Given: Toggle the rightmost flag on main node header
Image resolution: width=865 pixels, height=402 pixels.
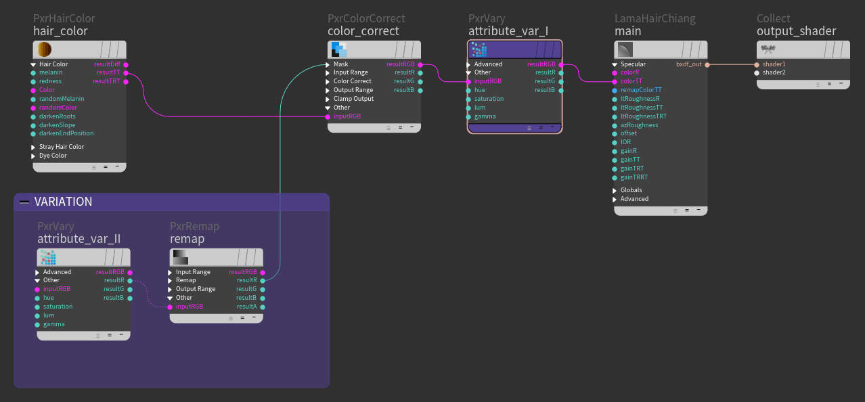Looking at the screenshot, I should 701,49.
